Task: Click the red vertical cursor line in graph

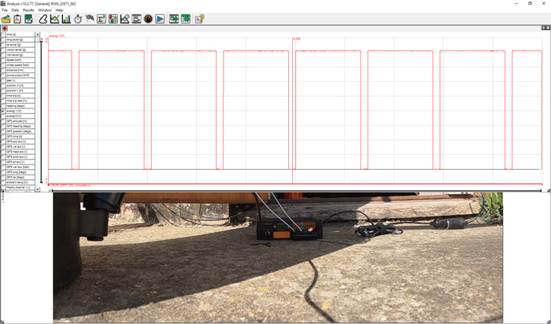Action: (292, 110)
